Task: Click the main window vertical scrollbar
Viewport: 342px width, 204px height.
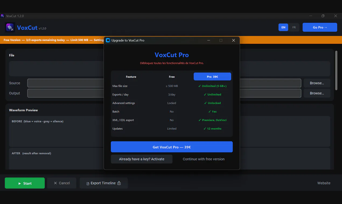Action: (336, 70)
